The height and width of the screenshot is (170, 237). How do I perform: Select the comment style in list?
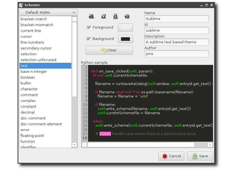tap(29, 95)
